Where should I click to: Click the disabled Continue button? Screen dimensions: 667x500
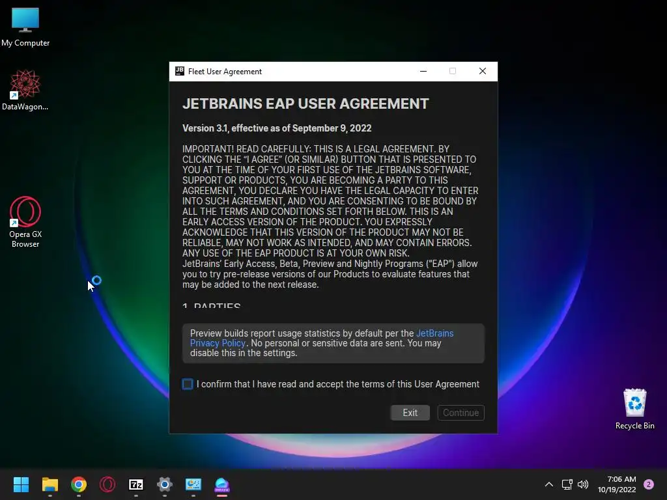(x=461, y=412)
